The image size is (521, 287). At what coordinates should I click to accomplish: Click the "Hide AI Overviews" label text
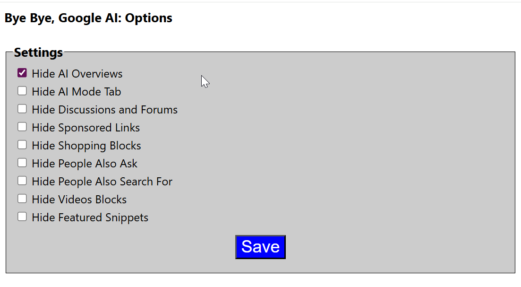click(77, 74)
